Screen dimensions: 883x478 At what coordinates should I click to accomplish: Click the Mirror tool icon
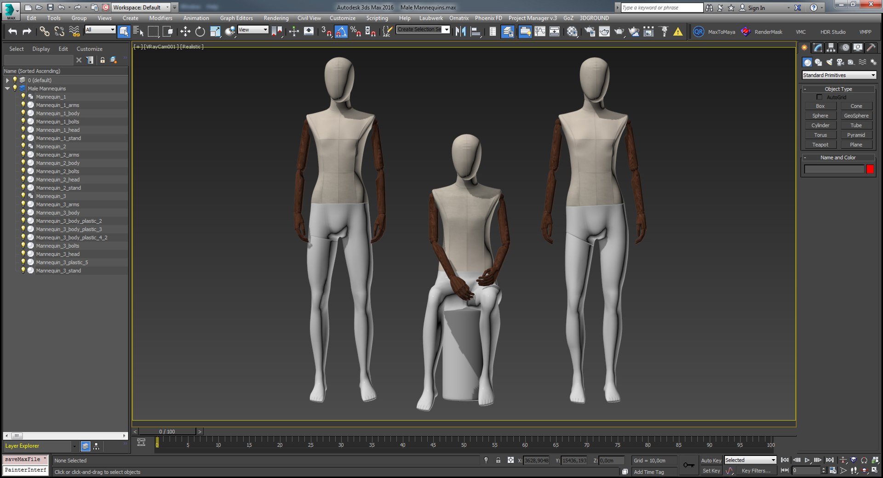coord(460,31)
